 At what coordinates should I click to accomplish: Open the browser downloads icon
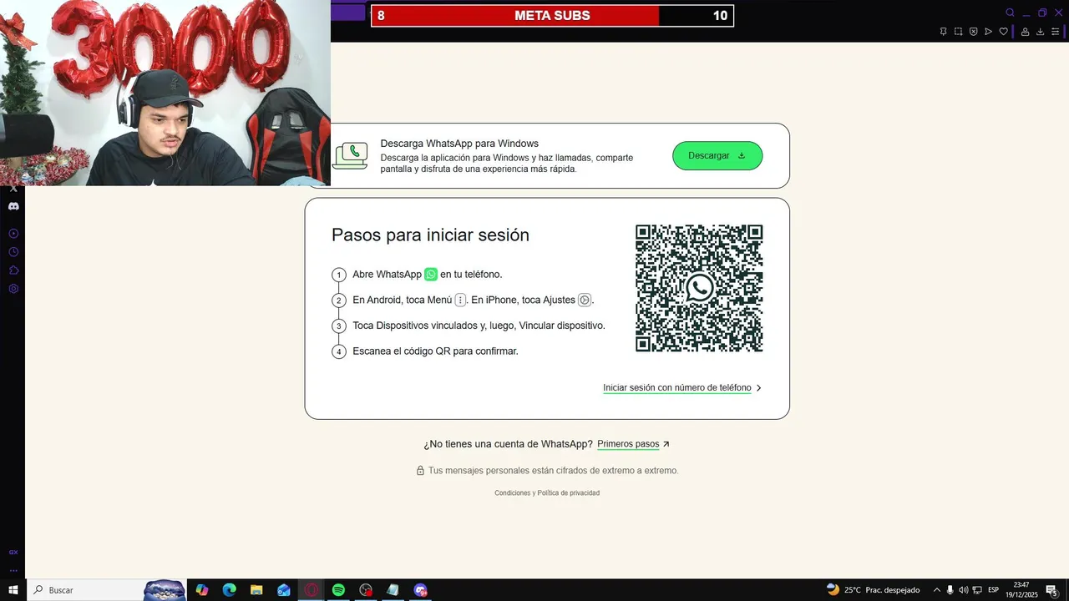coord(1040,32)
